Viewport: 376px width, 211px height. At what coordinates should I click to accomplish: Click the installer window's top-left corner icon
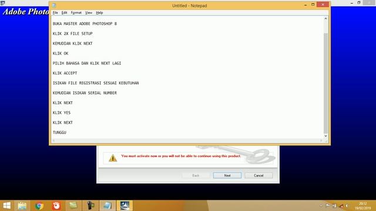[x=2, y=3]
